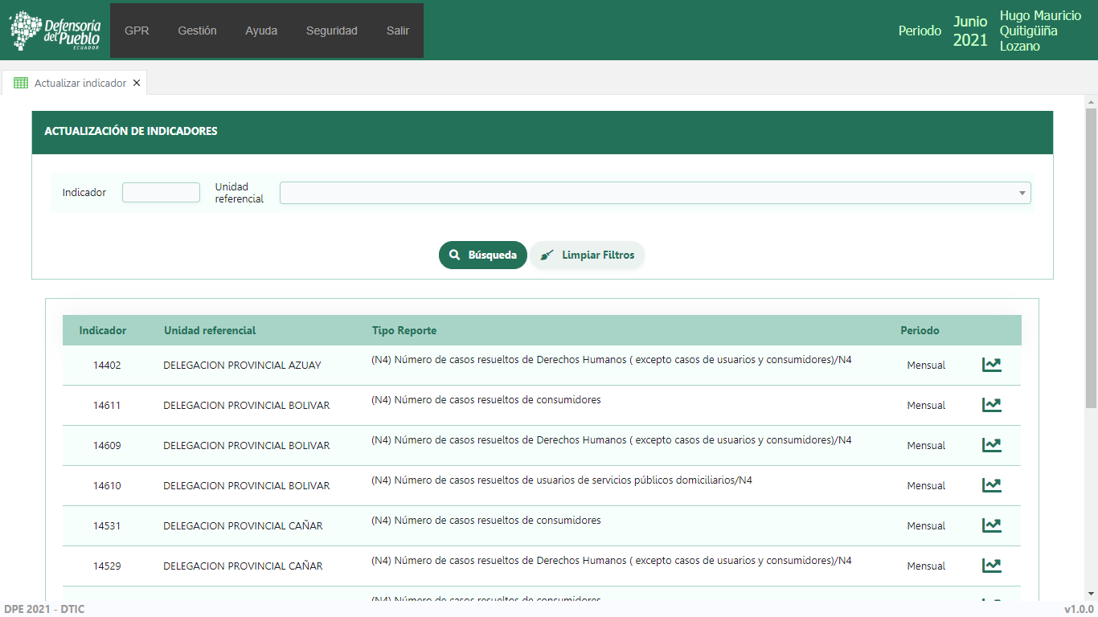
Task: Click the table icon on Actualizar indicador tab
Action: pos(21,83)
